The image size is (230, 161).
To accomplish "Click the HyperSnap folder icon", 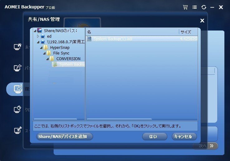I will pos(46,47).
